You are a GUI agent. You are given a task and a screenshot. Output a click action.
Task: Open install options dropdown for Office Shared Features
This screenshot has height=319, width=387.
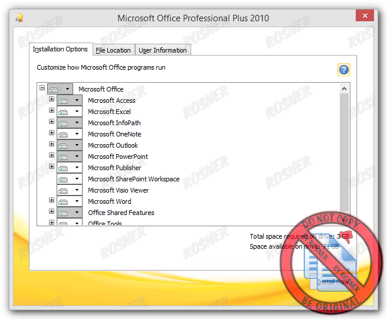70,213
